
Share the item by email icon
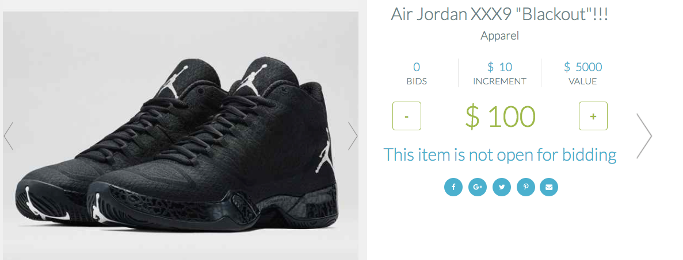[x=549, y=187]
